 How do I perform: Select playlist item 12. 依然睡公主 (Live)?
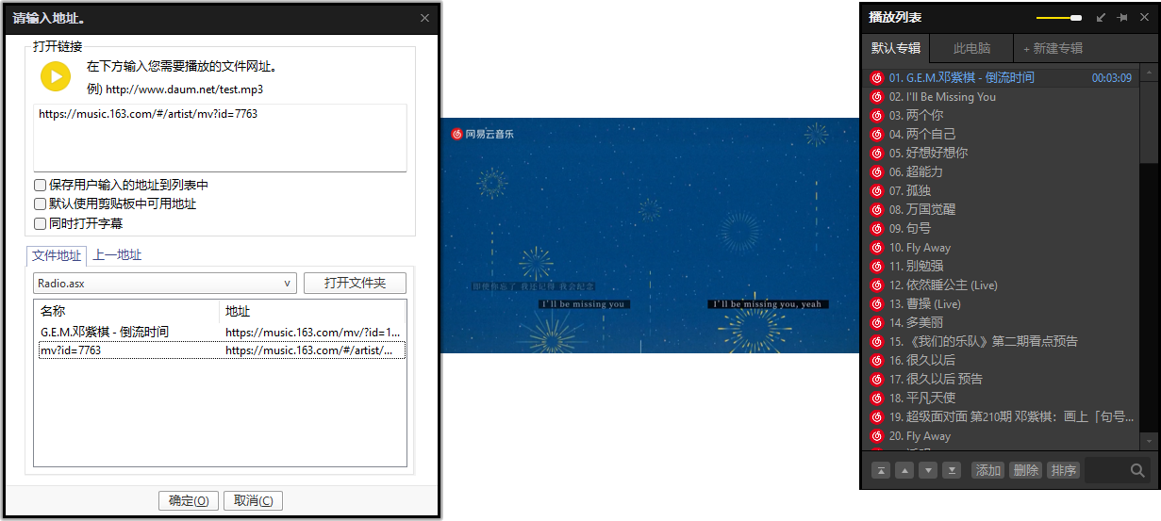coord(1002,285)
